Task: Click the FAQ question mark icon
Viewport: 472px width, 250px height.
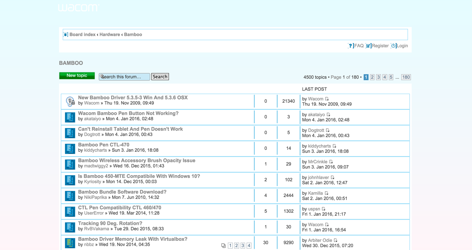Action: tap(350, 46)
